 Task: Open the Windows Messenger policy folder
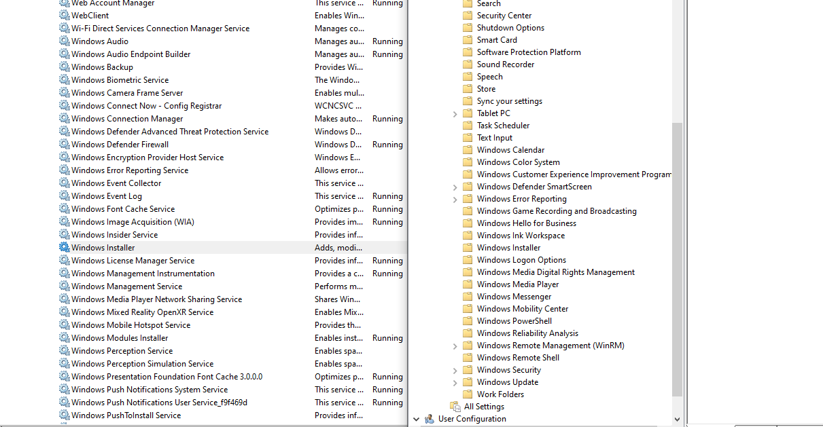[x=514, y=297]
